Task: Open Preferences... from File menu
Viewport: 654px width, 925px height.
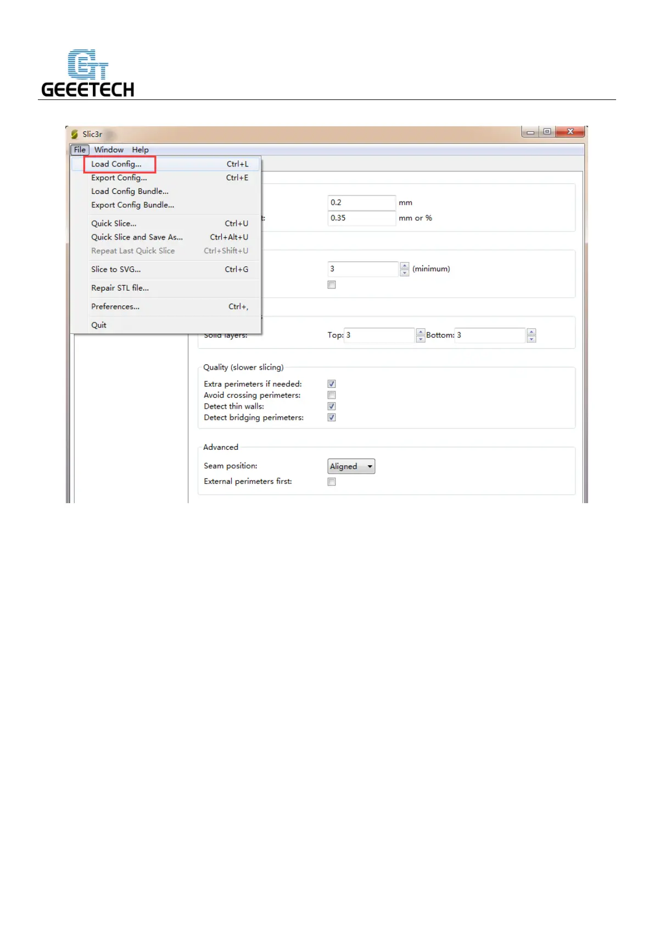Action: point(166,307)
